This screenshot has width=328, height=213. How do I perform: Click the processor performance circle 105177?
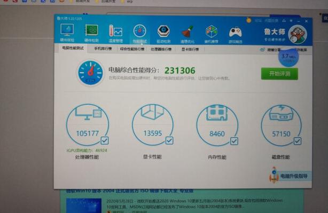pos(88,125)
